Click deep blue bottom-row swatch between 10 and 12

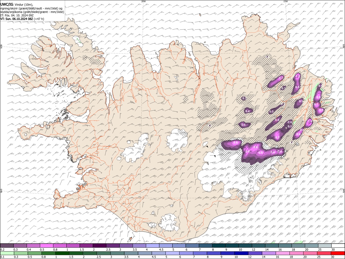(241, 253)
